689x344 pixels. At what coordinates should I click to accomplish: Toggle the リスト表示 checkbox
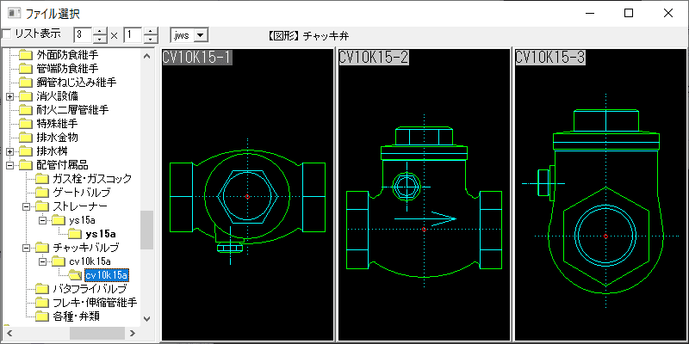(7, 34)
